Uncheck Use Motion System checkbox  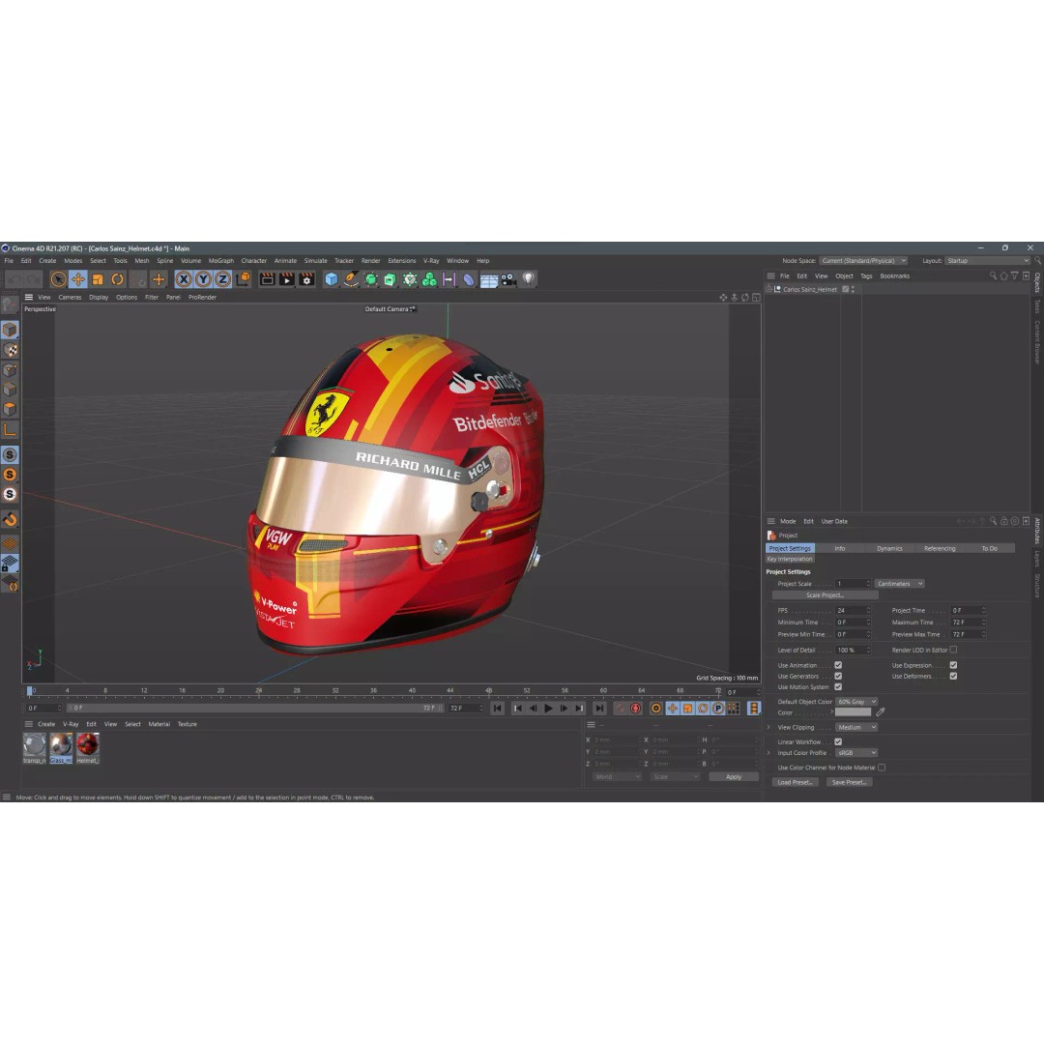[x=838, y=686]
